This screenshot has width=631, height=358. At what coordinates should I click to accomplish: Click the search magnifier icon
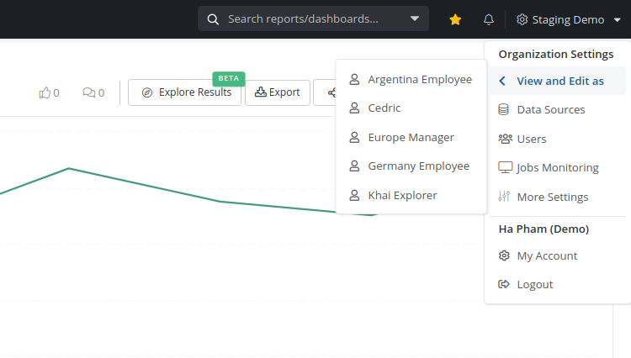pyautogui.click(x=213, y=19)
